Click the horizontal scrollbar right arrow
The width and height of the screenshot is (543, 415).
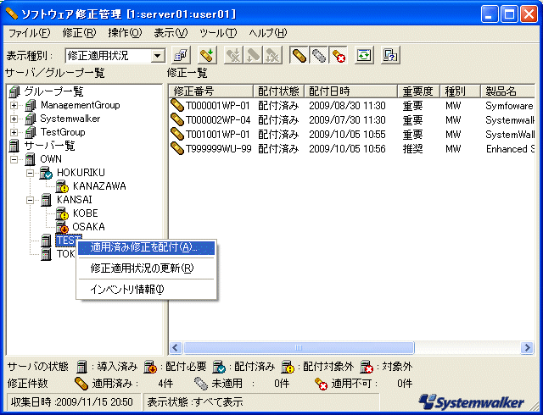[527, 347]
